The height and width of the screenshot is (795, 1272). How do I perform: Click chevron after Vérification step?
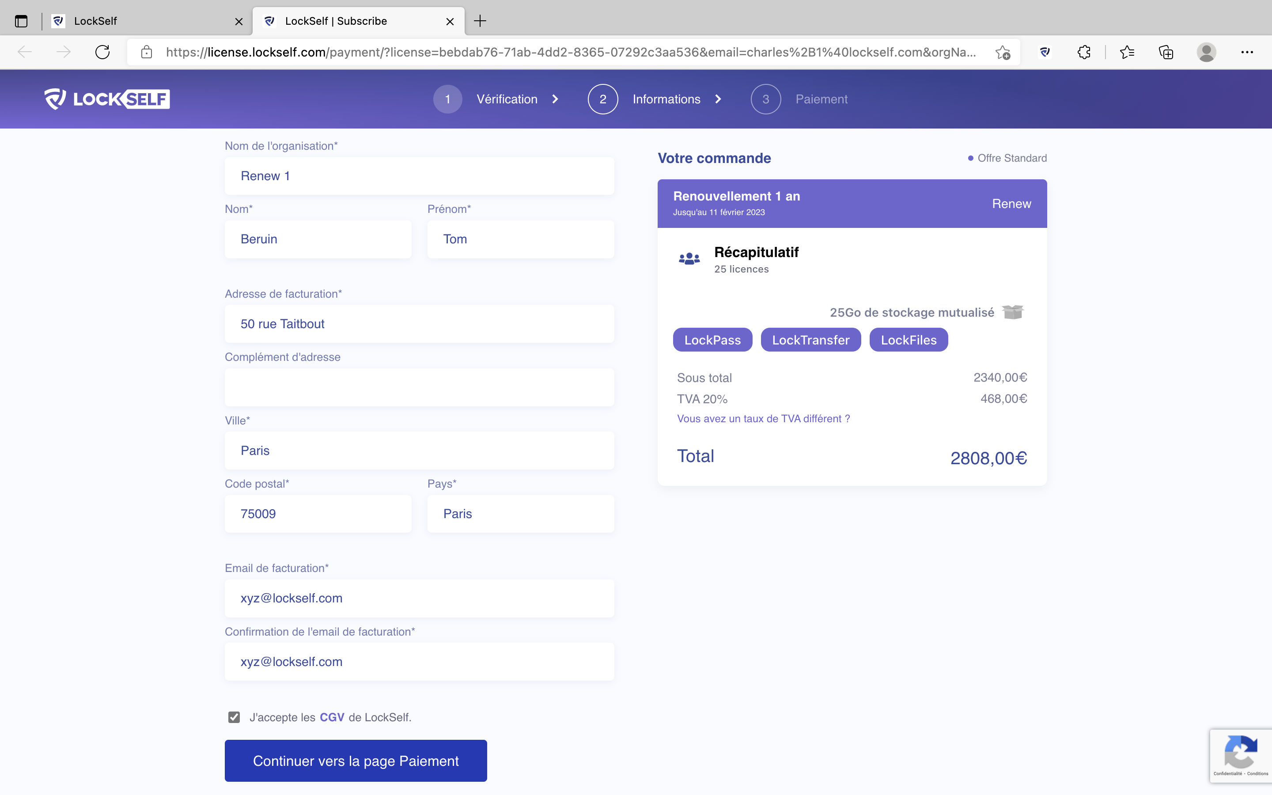point(555,99)
